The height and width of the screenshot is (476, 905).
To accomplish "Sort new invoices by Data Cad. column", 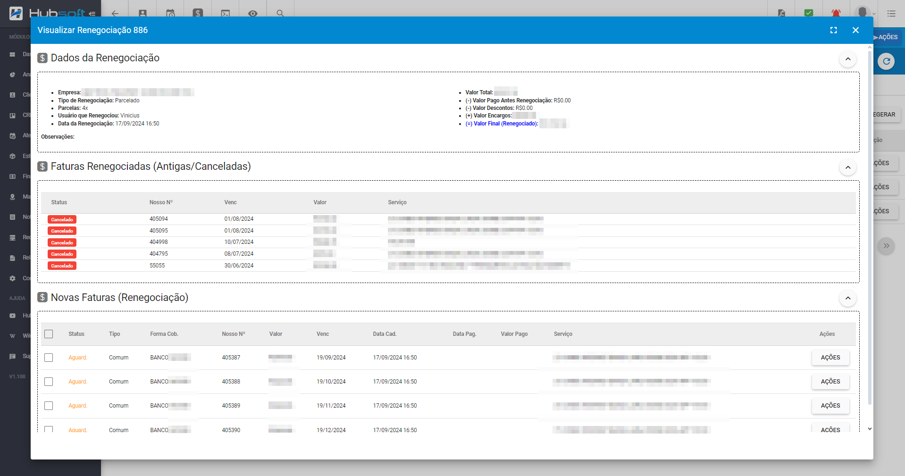I will click(385, 334).
